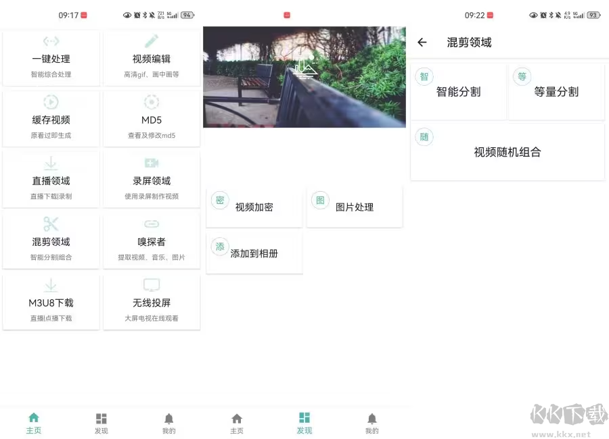Open the 嗅探者 link icon
The image size is (609, 439).
[x=152, y=224]
